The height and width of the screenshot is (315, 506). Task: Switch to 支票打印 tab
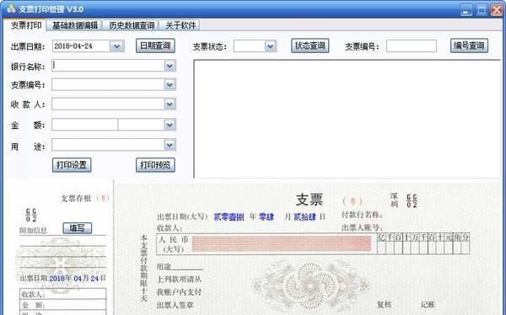(x=26, y=25)
